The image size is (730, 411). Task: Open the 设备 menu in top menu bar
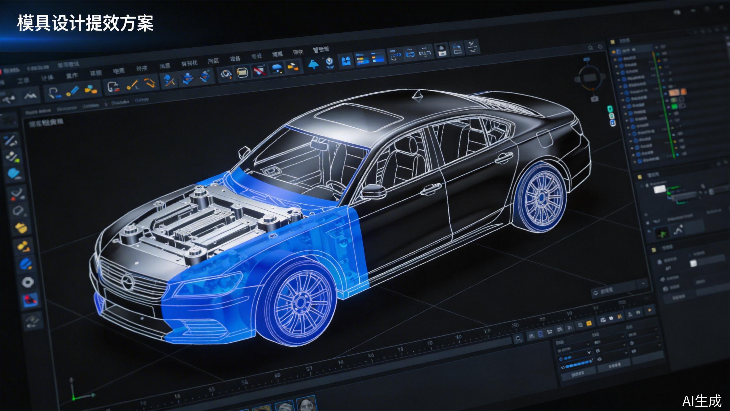point(235,59)
